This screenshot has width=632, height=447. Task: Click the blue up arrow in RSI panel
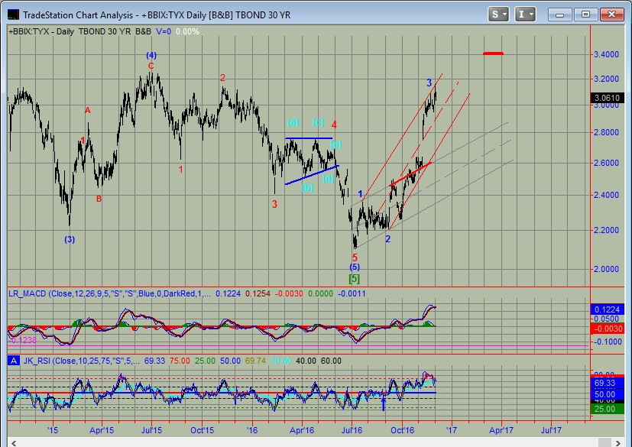click(384, 403)
